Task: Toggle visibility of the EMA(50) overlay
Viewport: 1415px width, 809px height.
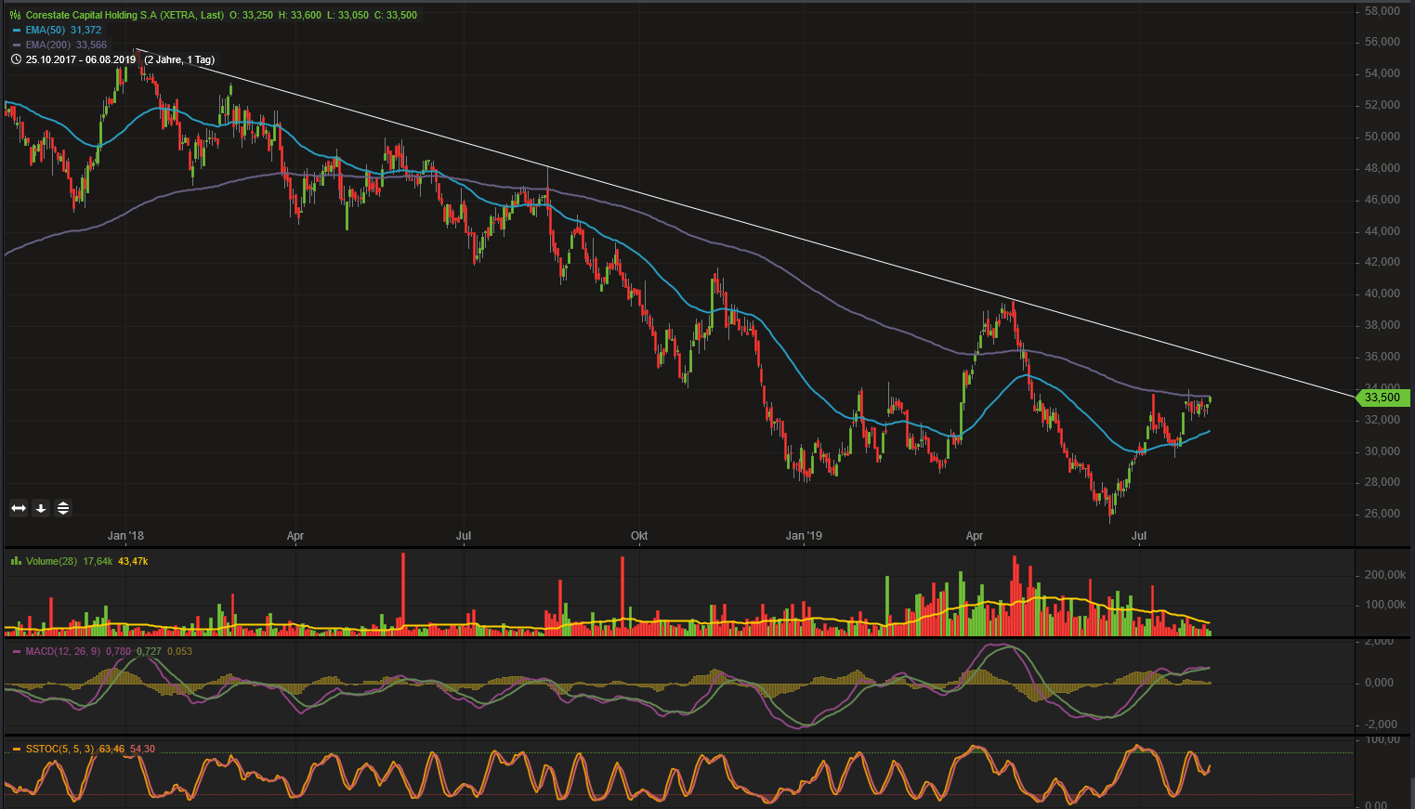Action: coord(15,29)
